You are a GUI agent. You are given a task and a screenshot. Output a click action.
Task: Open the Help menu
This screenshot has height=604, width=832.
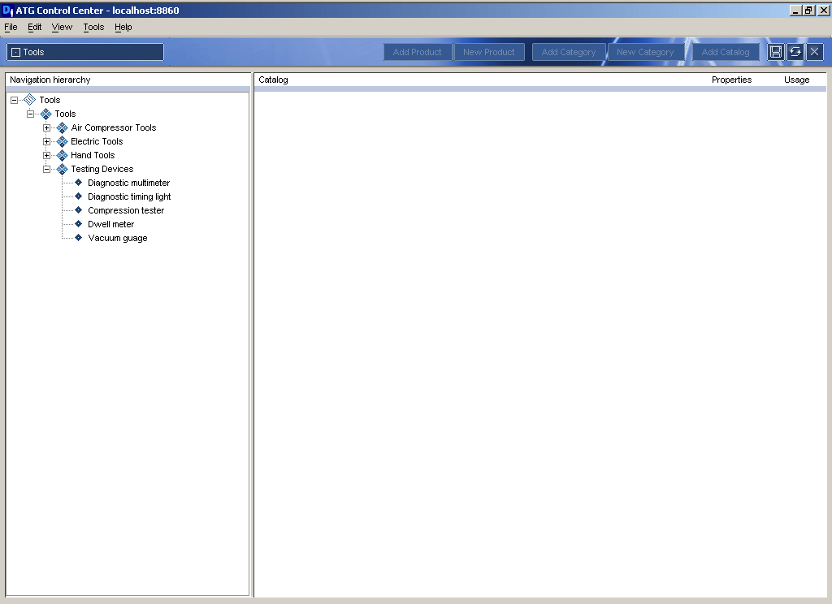point(123,27)
